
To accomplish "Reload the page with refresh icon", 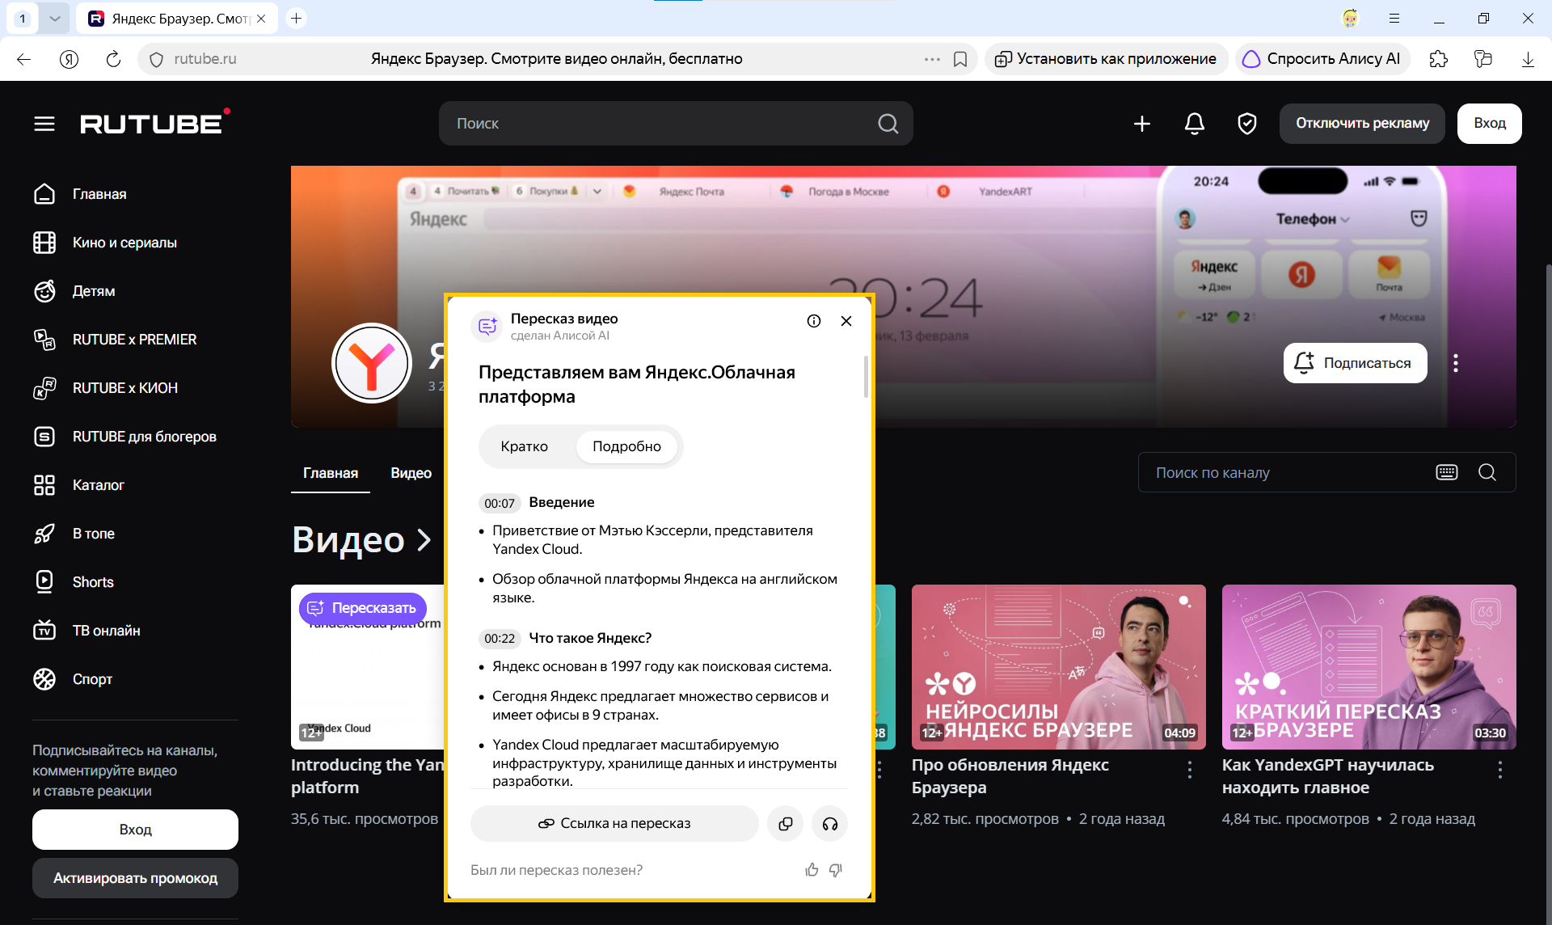I will [x=113, y=59].
